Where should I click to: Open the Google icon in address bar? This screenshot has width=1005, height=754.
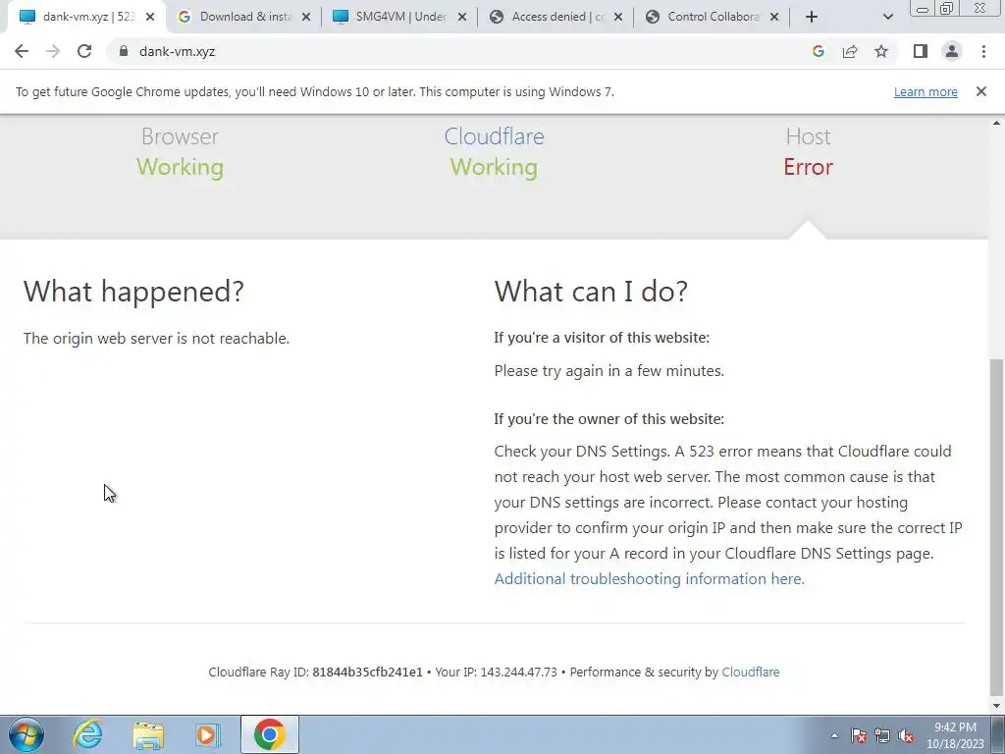click(x=818, y=51)
